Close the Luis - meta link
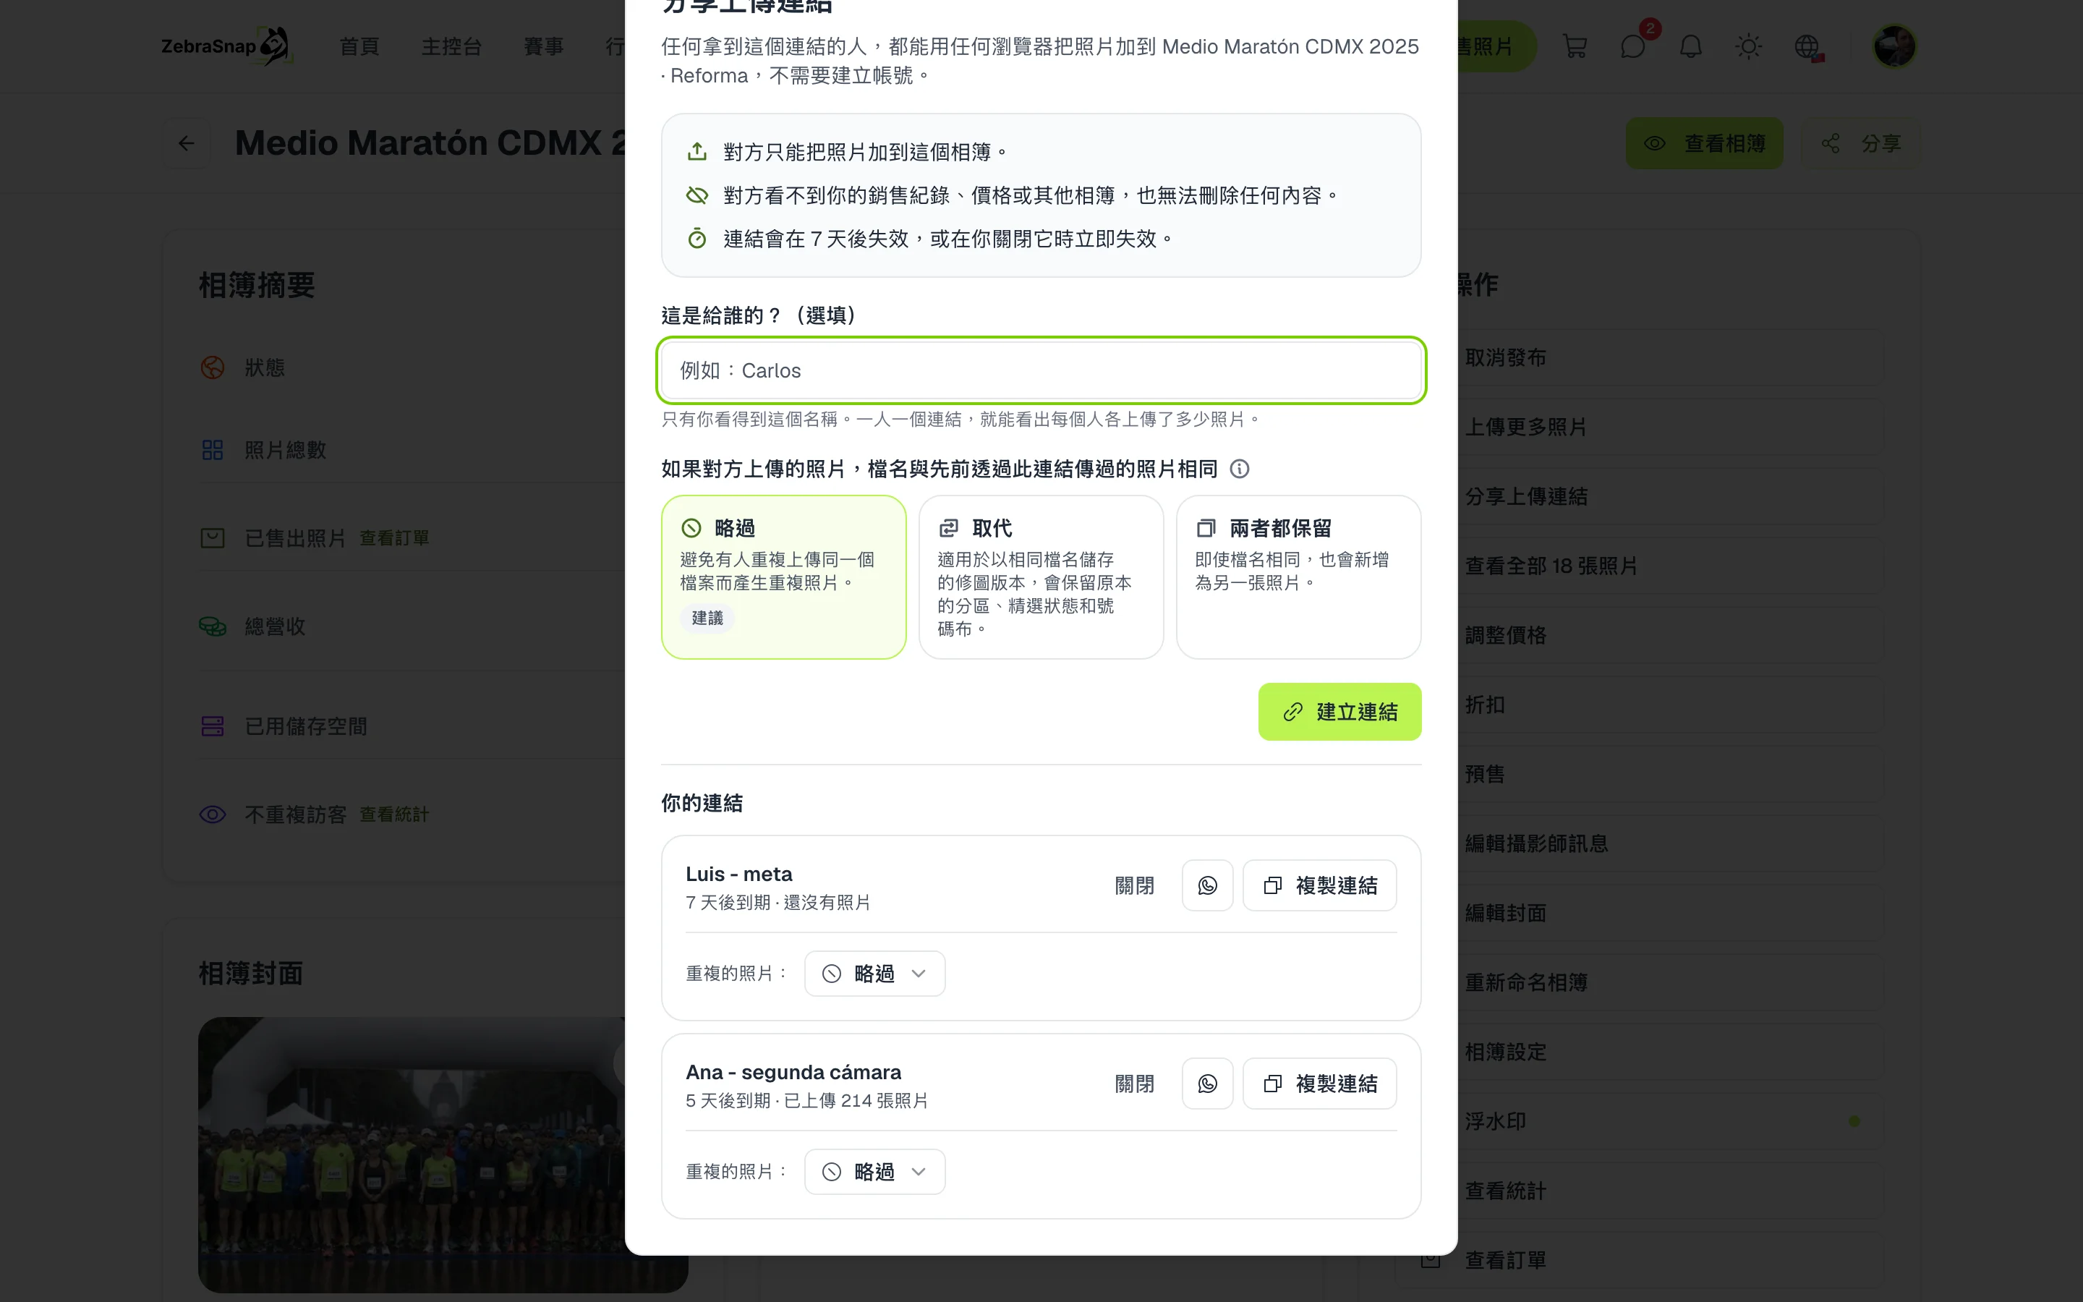The width and height of the screenshot is (2083, 1302). pos(1135,885)
